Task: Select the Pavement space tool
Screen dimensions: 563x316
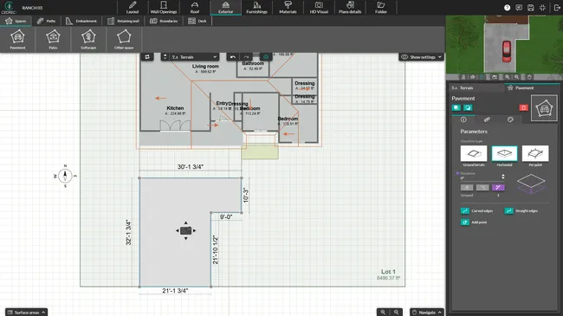Action: point(17,40)
